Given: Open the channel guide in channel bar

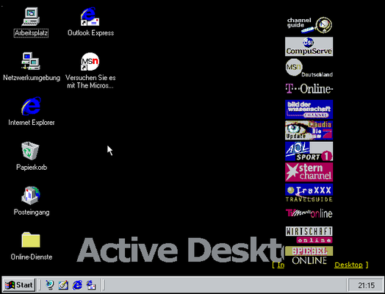Looking at the screenshot, I should 309,25.
